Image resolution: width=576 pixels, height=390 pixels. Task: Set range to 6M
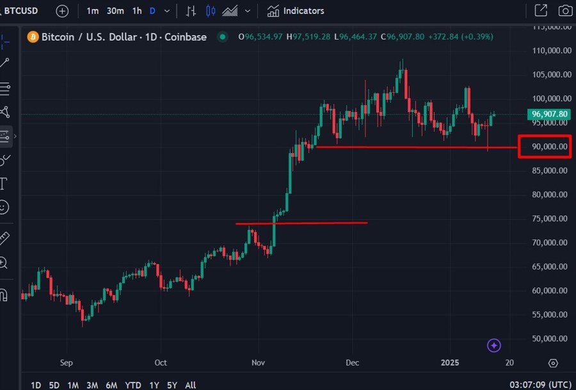coord(111,385)
